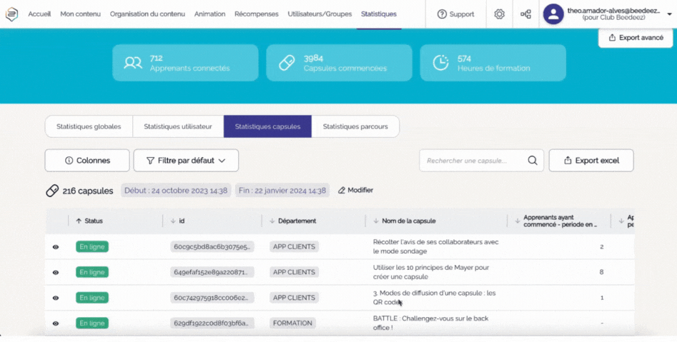Click the Capsules commencées pill icon
This screenshot has width=677, height=342.
pos(287,63)
